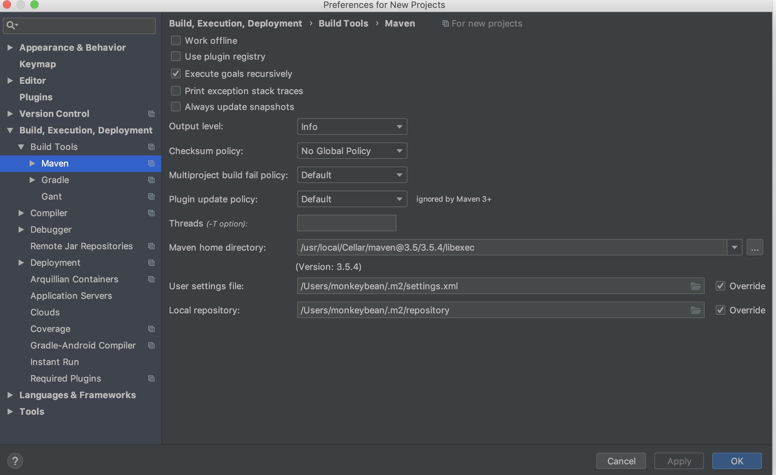Click project-level icon next to Version Control
Screen dimensions: 776x475
(x=151, y=114)
